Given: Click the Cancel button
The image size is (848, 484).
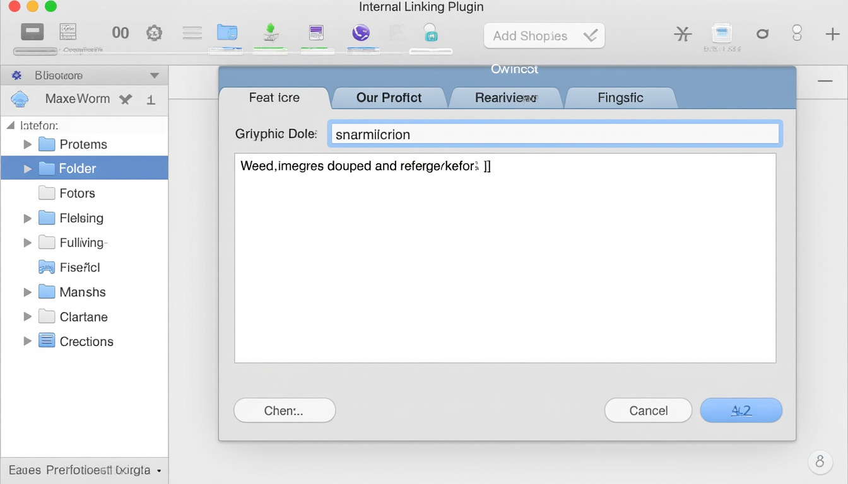Looking at the screenshot, I should pos(648,410).
